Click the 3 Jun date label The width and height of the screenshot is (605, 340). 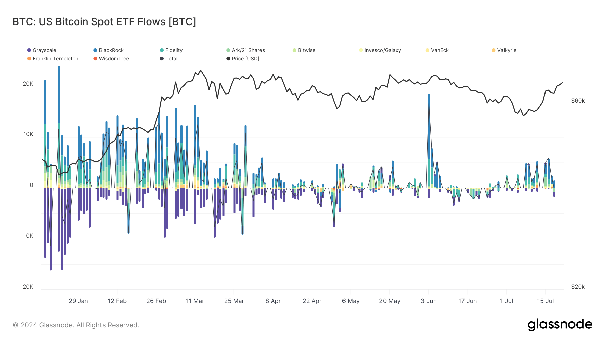click(429, 301)
